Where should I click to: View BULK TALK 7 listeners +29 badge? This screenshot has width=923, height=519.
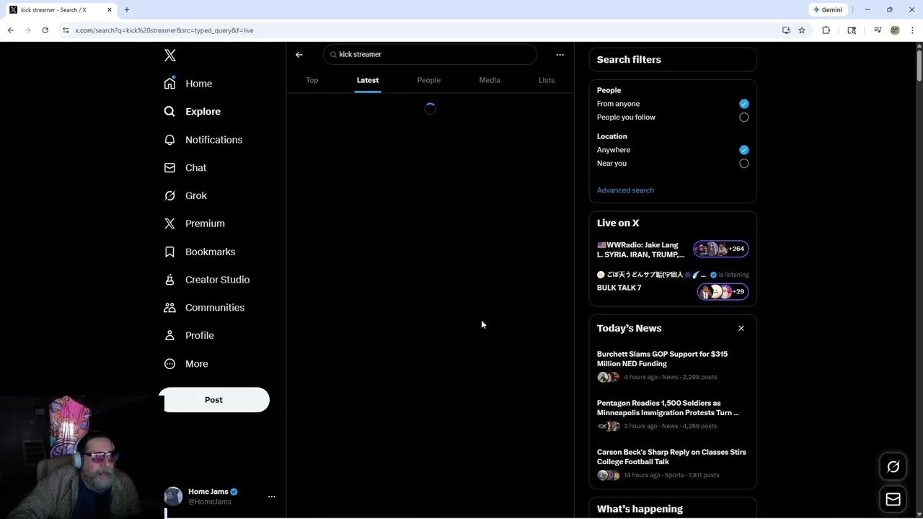click(x=723, y=291)
